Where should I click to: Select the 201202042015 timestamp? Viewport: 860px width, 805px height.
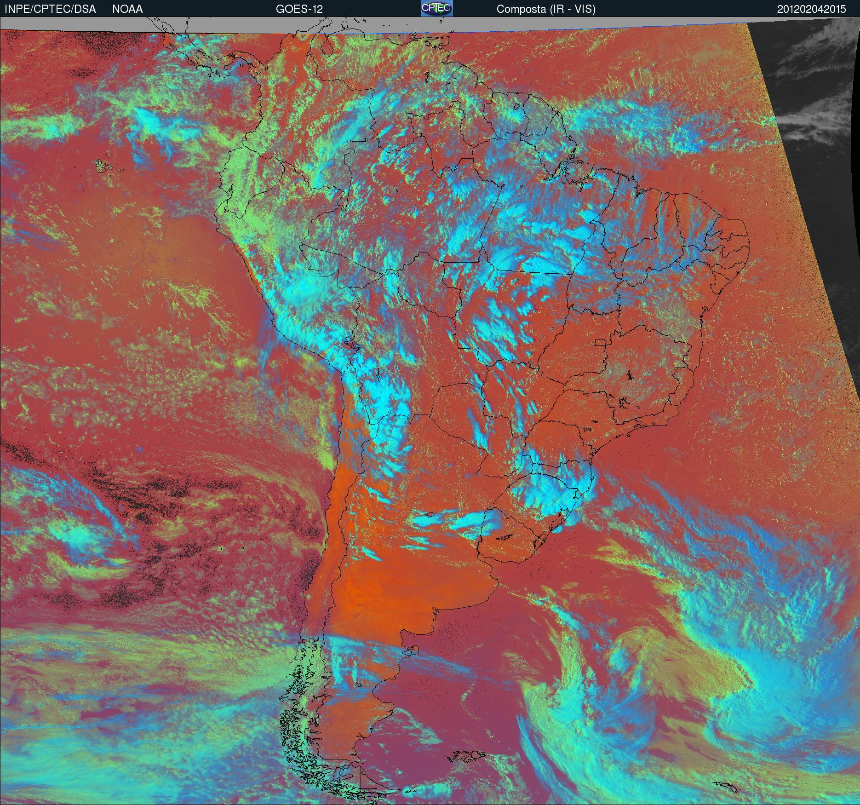(811, 9)
